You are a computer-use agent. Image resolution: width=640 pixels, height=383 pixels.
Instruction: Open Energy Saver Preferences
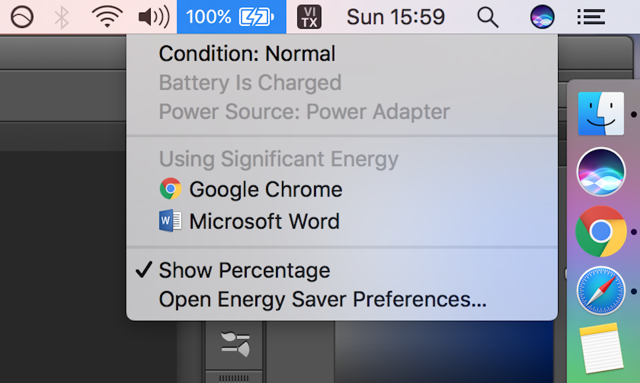coord(322,300)
